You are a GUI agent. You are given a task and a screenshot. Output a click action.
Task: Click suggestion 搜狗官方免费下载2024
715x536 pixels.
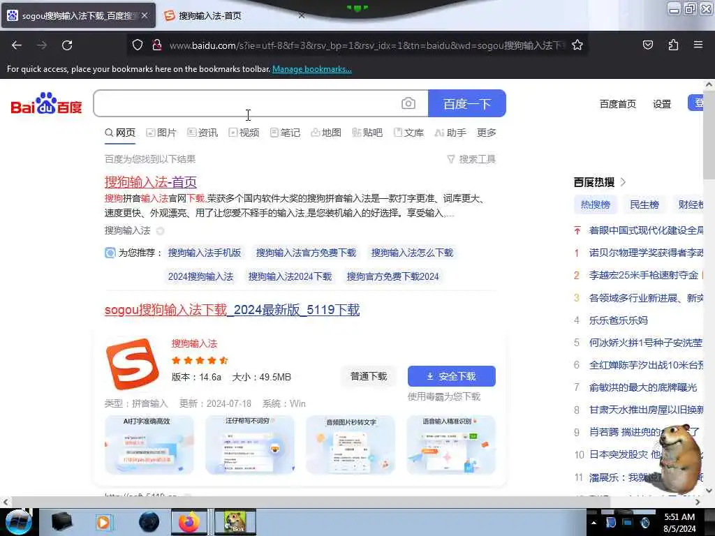(392, 276)
